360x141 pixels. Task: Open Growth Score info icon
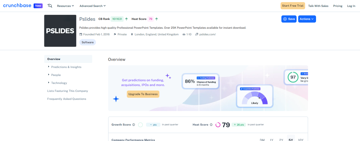[x=134, y=125]
